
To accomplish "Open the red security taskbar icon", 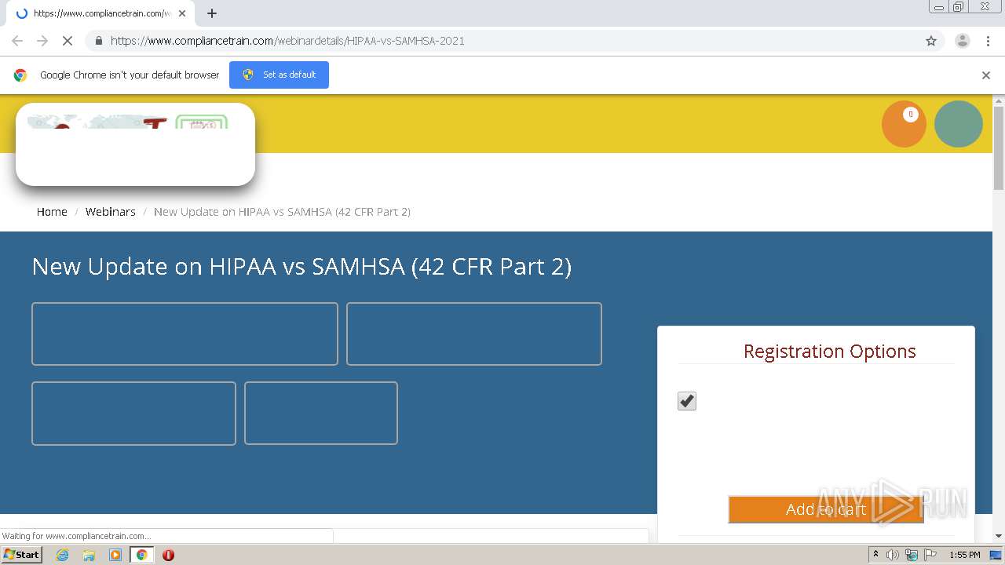I will point(168,555).
